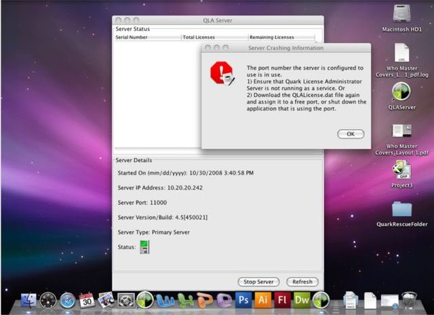Click Server IP Address 10.20.20.242 text
Image resolution: width=434 pixels, height=315 pixels.
pos(160,188)
